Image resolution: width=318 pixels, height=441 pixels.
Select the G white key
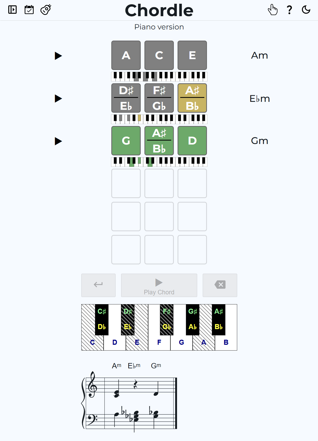click(182, 342)
